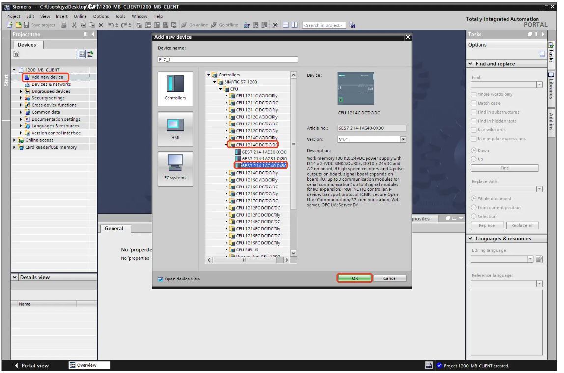The width and height of the screenshot is (564, 373).
Task: Switch to the General tab
Action: click(x=114, y=229)
